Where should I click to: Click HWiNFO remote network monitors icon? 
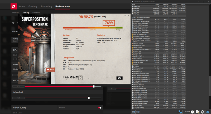[x=180, y=112]
